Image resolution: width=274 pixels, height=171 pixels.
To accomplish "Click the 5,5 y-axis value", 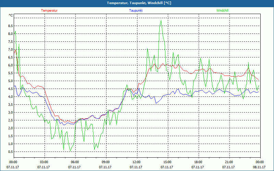I will (11, 73).
